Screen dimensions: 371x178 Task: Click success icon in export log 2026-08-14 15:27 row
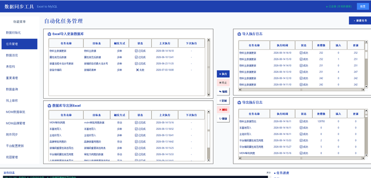(x=301, y=147)
